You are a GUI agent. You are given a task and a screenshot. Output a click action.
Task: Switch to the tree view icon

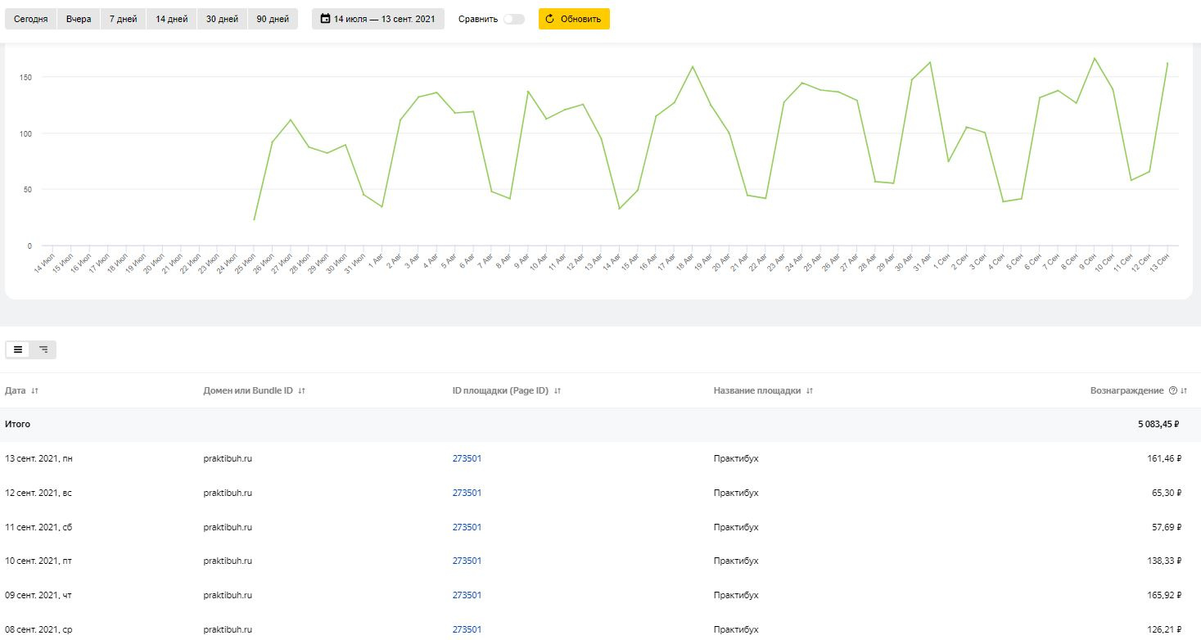(43, 349)
